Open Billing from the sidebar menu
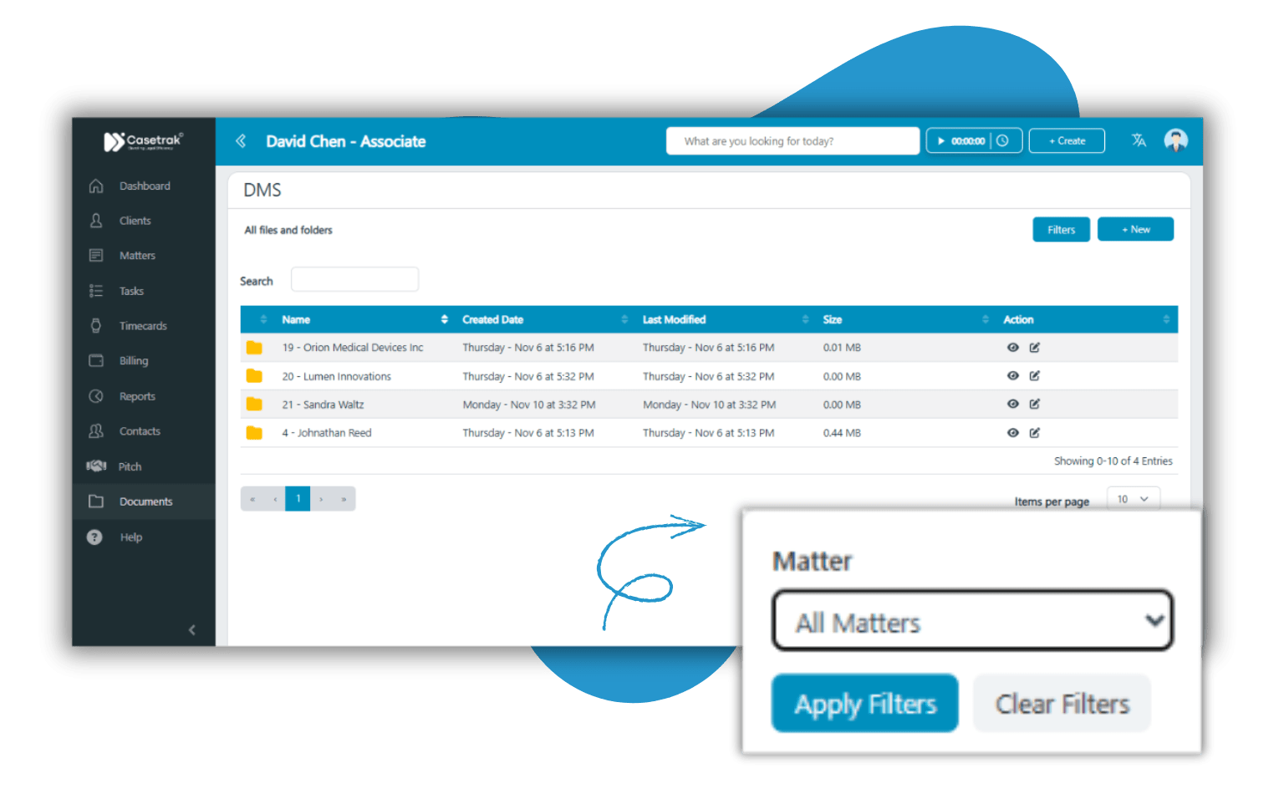Image resolution: width=1284 pixels, height=794 pixels. point(133,361)
